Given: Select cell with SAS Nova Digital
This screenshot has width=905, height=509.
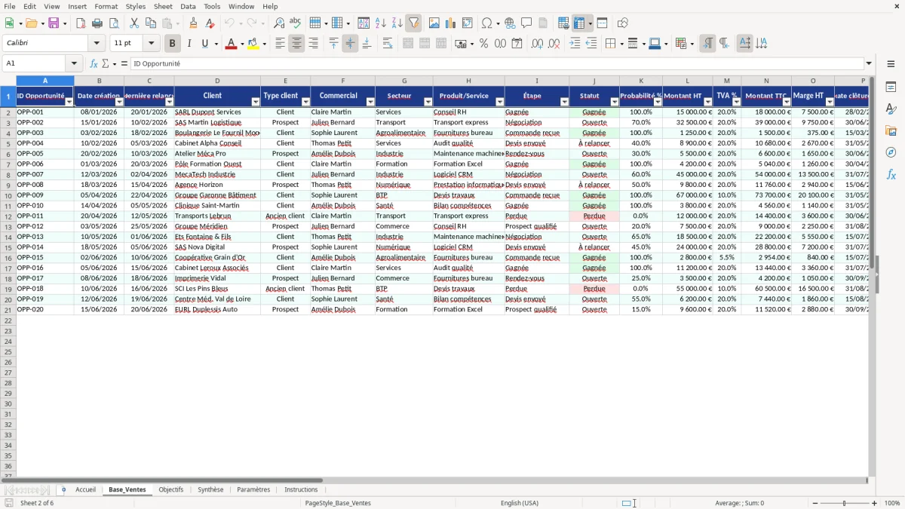Looking at the screenshot, I should [217, 247].
